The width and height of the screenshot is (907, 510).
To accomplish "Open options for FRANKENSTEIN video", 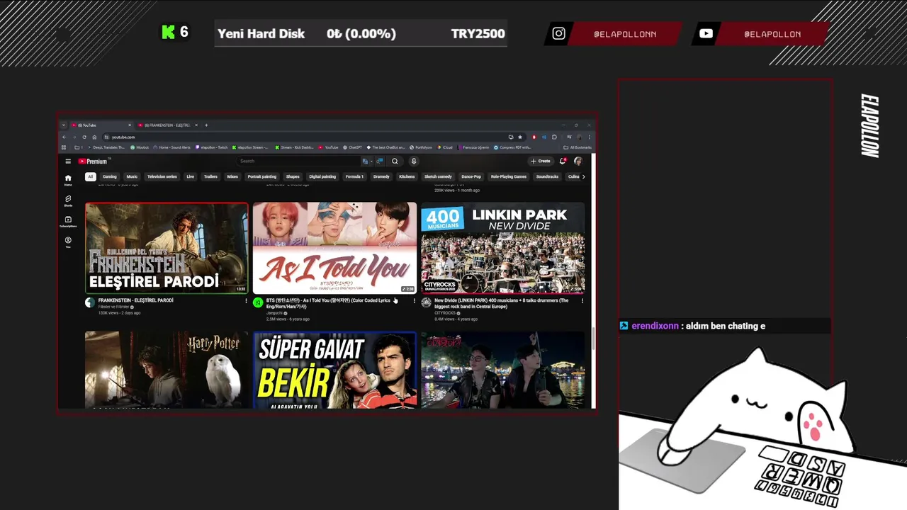I will coord(247,301).
